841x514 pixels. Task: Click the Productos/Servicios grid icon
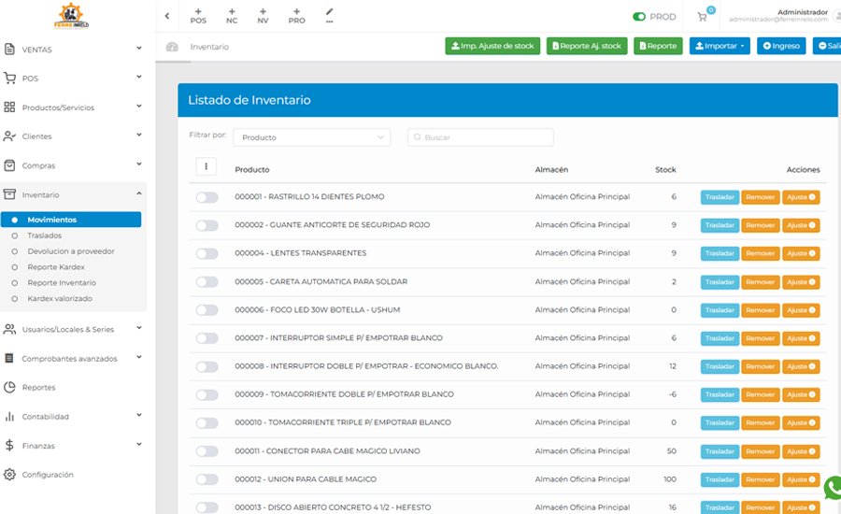[9, 107]
